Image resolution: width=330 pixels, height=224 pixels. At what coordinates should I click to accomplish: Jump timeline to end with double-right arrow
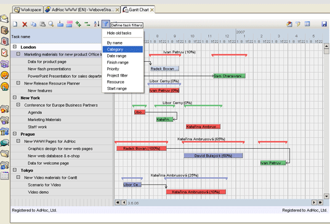(320, 202)
